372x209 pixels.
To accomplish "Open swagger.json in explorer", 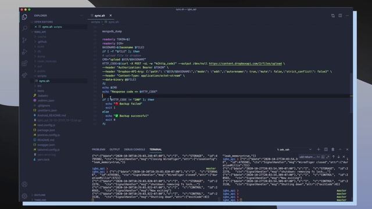I will pyautogui.click(x=46, y=145).
